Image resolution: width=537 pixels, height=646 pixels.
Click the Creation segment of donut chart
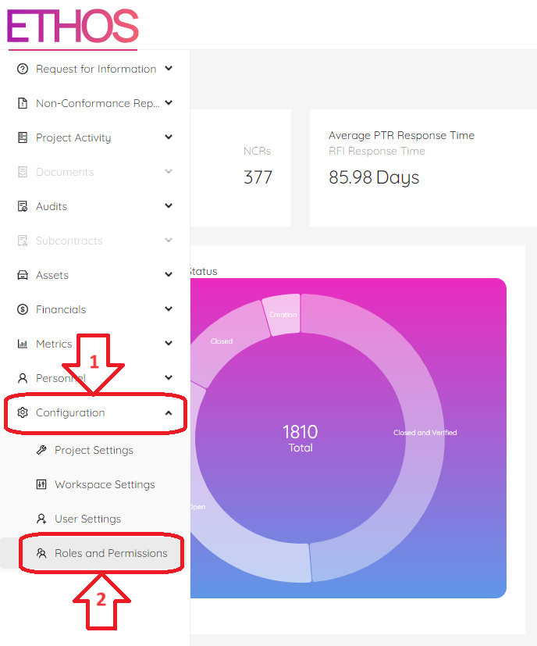pos(282,312)
